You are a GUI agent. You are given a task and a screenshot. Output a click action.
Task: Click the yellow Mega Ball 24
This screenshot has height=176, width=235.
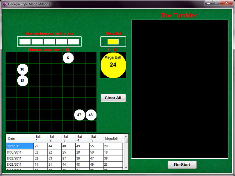coord(113,65)
